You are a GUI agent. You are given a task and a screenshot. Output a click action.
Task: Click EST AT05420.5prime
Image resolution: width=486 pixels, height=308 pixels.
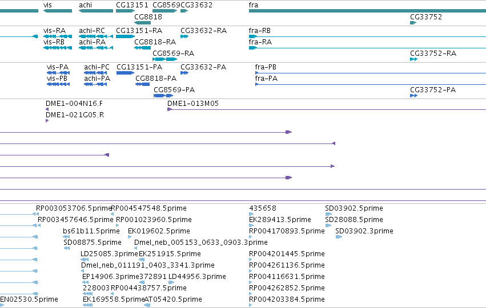173,299
